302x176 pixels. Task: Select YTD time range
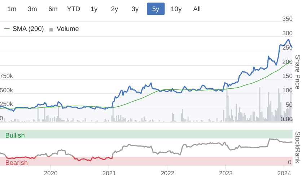point(74,9)
